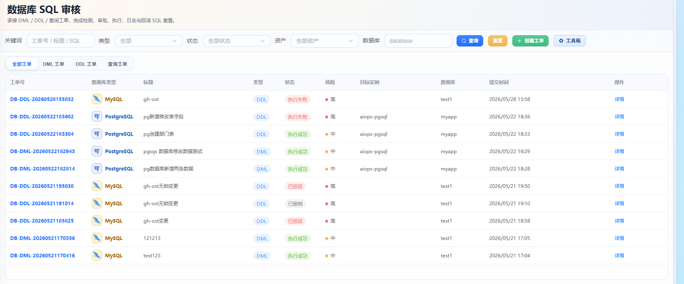Open ticket DB-DDL-20260522183602
This screenshot has height=284, width=684.
pyautogui.click(x=42, y=116)
